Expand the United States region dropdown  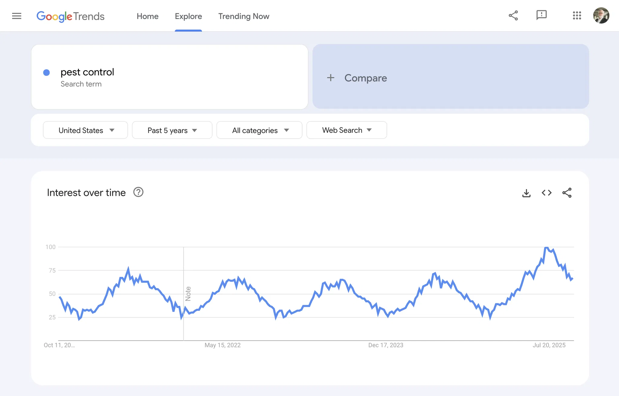(86, 130)
